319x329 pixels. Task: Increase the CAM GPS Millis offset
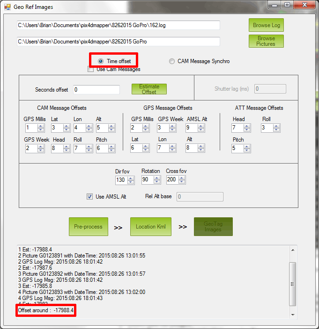(41, 126)
